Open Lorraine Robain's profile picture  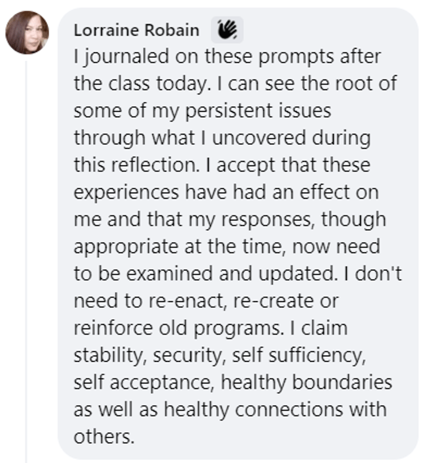click(27, 32)
